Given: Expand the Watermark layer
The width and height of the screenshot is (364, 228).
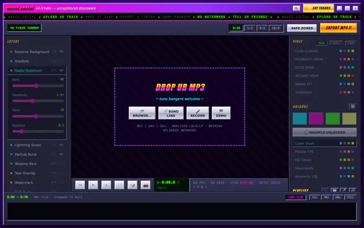Looking at the screenshot, I should point(37,182).
